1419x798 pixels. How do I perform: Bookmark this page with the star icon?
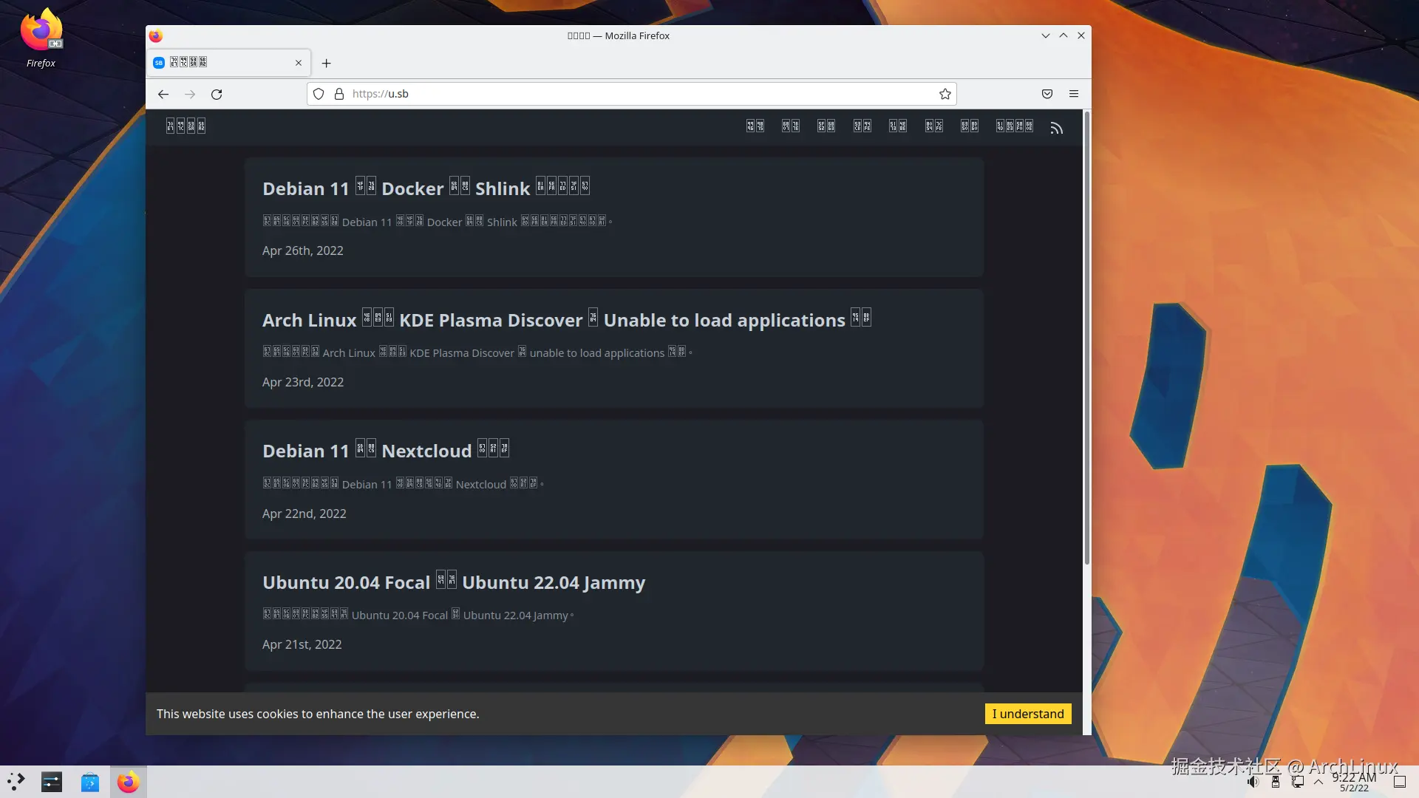click(945, 94)
